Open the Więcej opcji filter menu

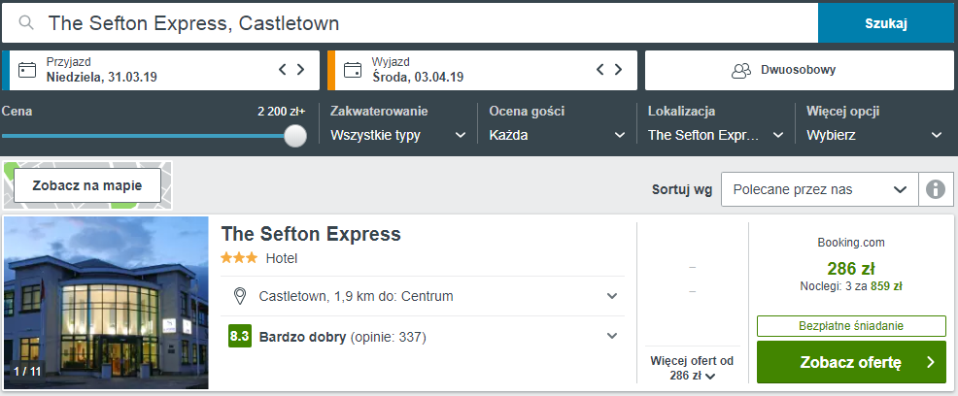[874, 136]
